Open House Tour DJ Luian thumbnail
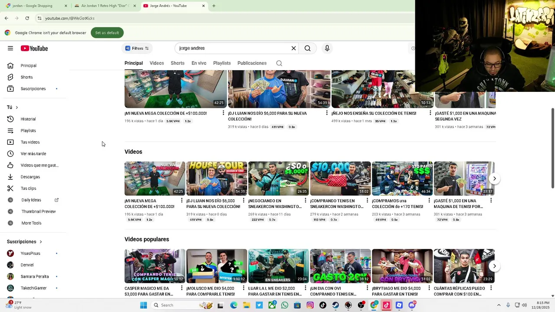Image resolution: width=555 pixels, height=312 pixels. (217, 179)
